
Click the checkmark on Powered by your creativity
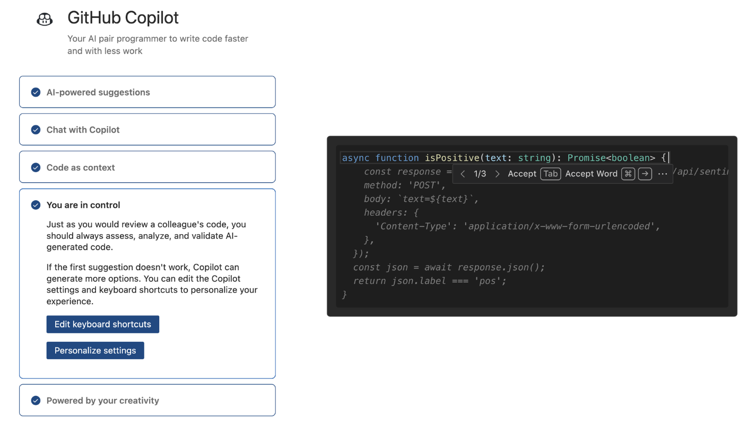pyautogui.click(x=36, y=401)
